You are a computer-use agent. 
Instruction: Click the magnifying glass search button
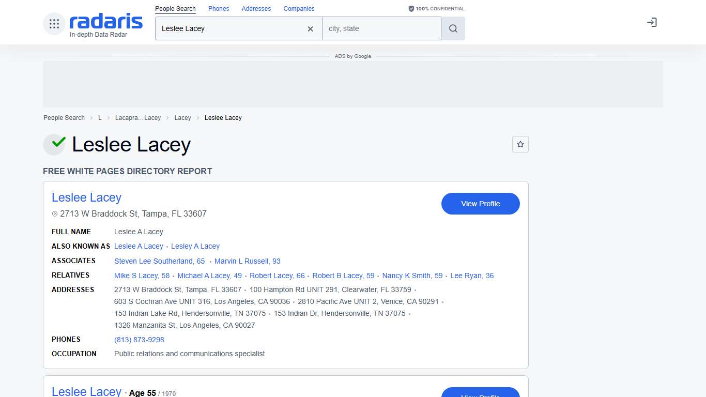[x=453, y=29]
